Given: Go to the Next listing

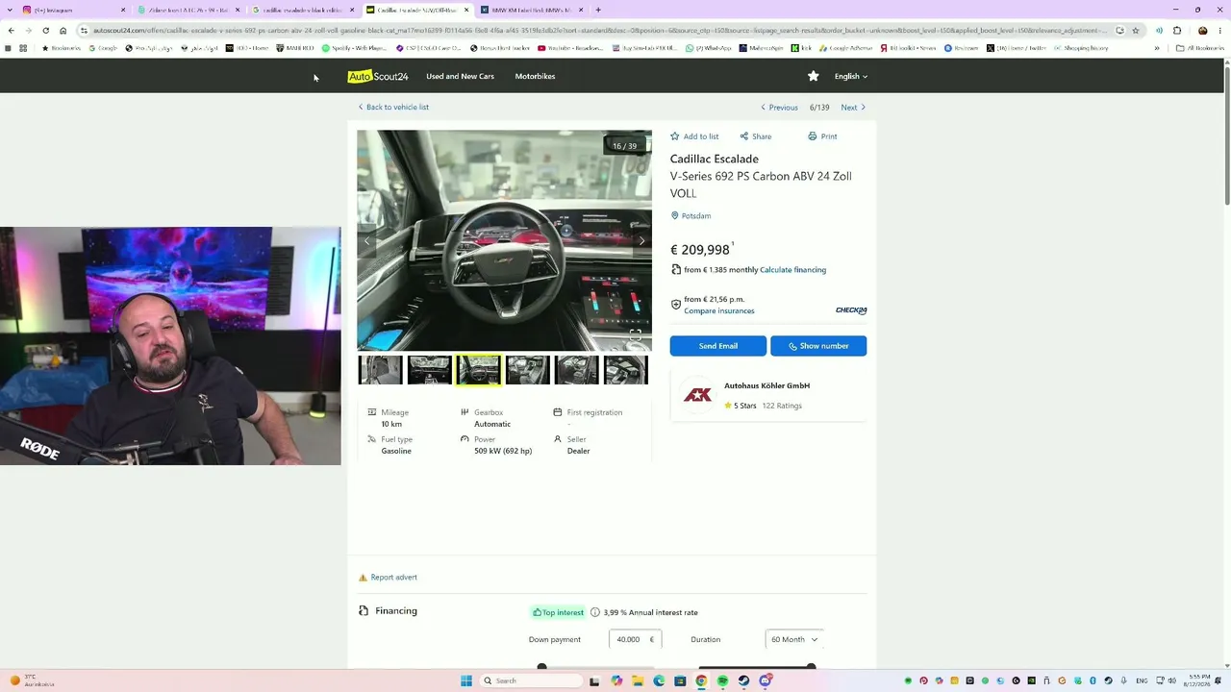Looking at the screenshot, I should point(853,108).
